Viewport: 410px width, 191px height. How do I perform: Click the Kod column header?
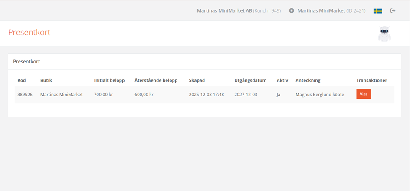click(22, 80)
